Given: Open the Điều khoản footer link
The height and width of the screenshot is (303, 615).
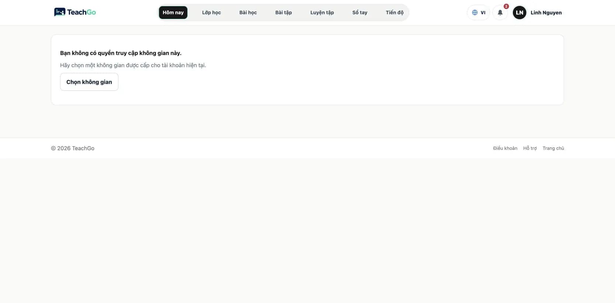Looking at the screenshot, I should 505,148.
